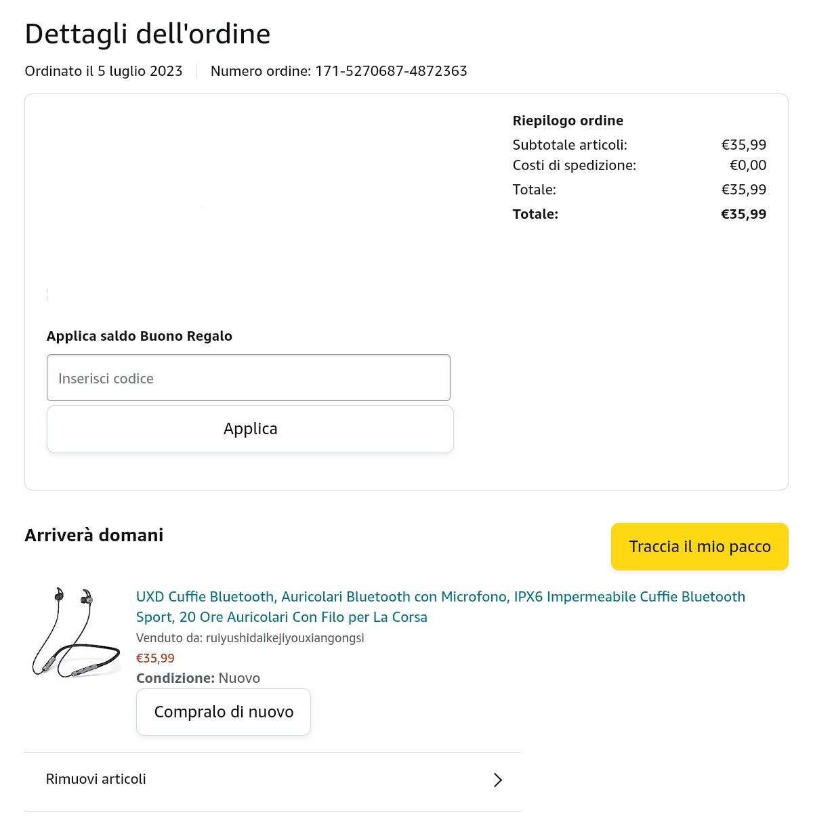The height and width of the screenshot is (819, 813).
Task: Click the Condizione: Nuovo text
Action: pyautogui.click(x=198, y=678)
